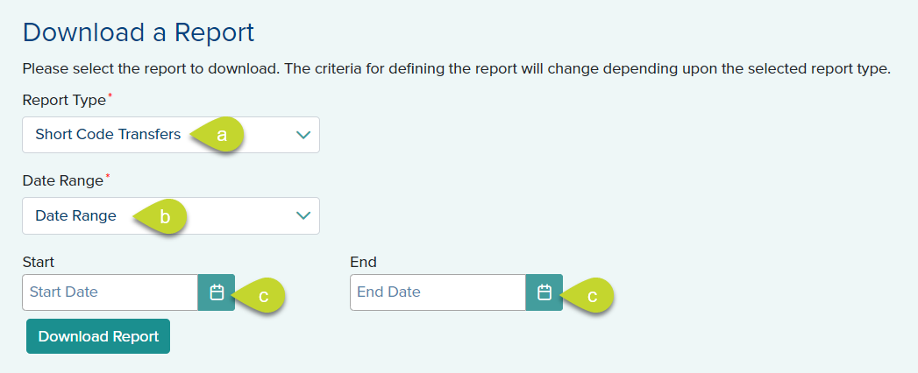The height and width of the screenshot is (373, 918).
Task: Open the End date calendar picker
Action: [x=544, y=292]
